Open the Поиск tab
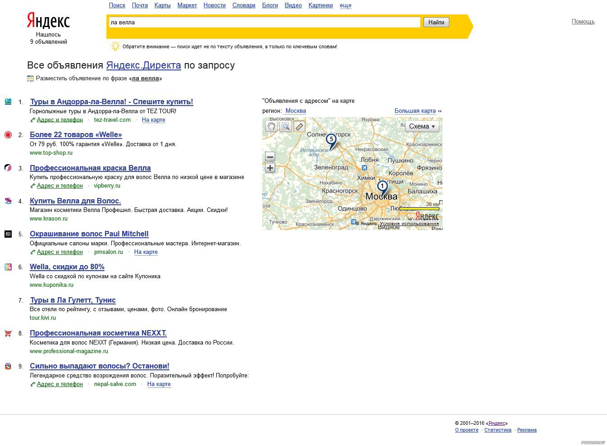The height and width of the screenshot is (446, 607). click(117, 5)
